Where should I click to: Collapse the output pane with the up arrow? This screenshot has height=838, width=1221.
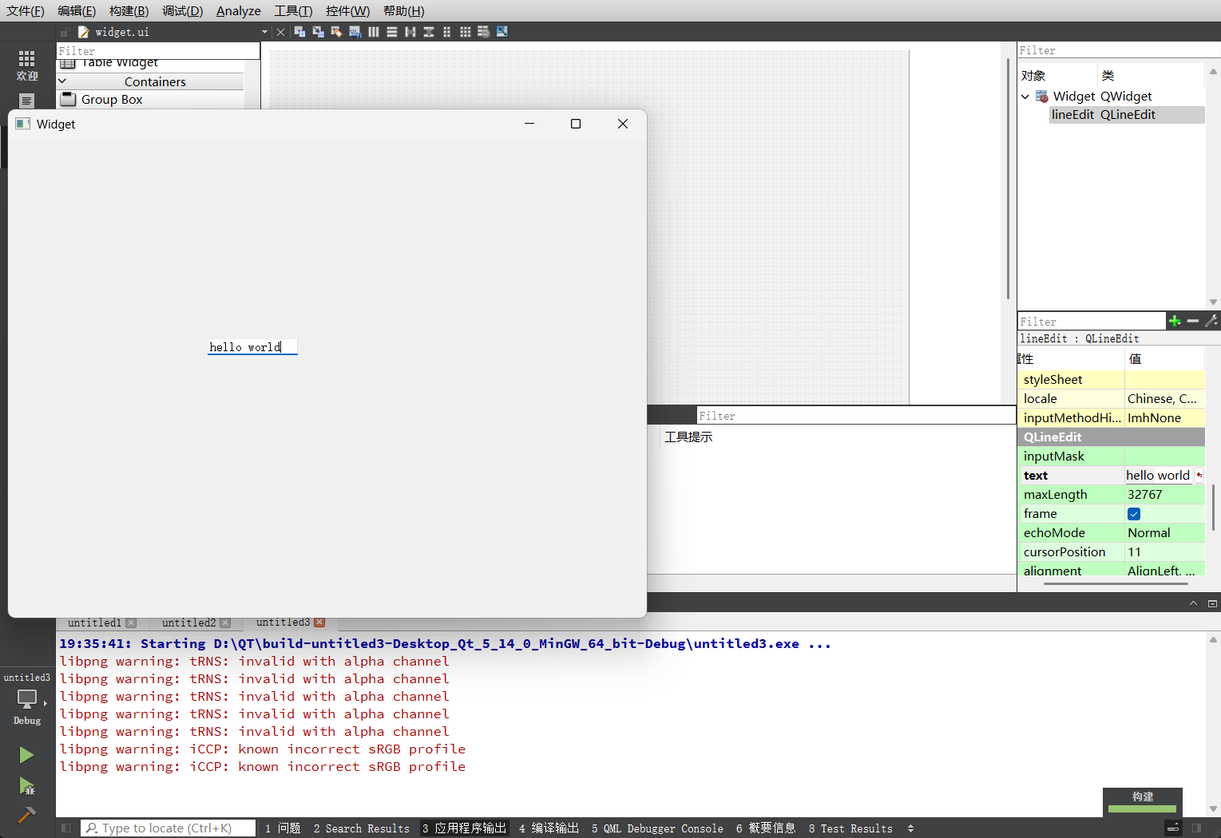pyautogui.click(x=1193, y=603)
